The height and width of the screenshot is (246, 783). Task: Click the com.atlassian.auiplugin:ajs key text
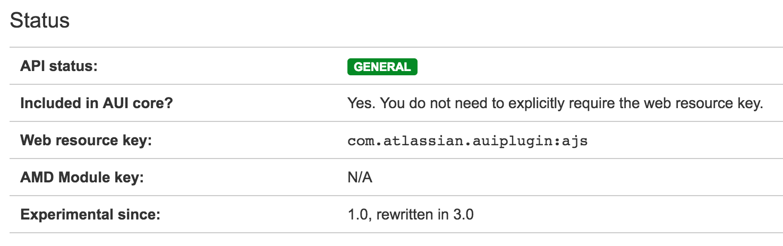pos(467,141)
